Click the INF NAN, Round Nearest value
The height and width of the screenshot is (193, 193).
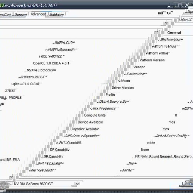[163, 157]
